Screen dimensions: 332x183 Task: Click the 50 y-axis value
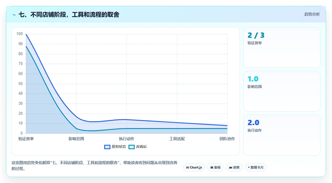(20, 84)
